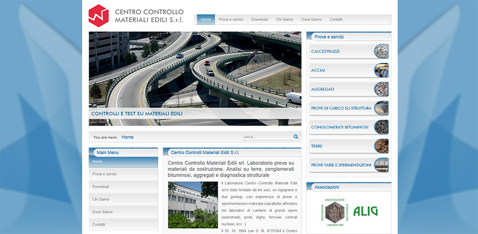
Task: Open Prove di carico su struttura service
Action: tap(341, 108)
